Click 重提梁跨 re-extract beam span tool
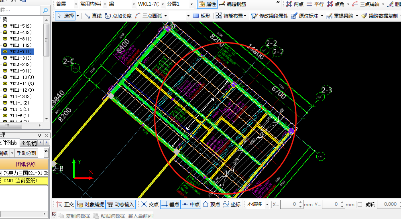Image resolution: width=401 pixels, height=219 pixels. click(x=340, y=16)
